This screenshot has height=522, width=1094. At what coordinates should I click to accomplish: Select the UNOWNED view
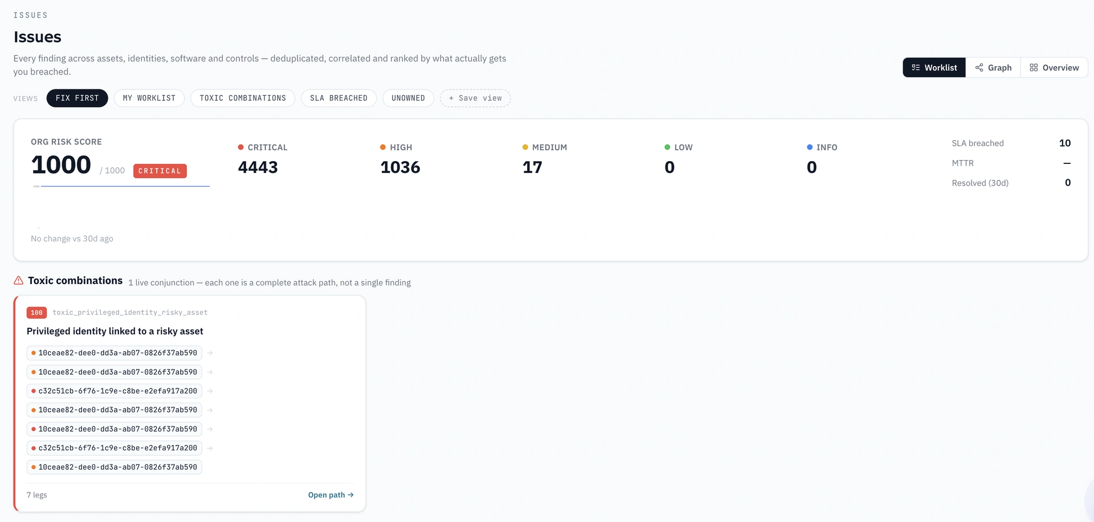[x=408, y=98]
